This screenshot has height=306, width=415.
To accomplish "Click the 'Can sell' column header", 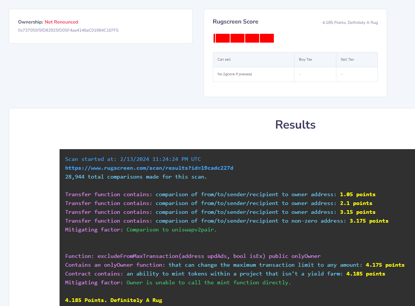I will tap(254, 60).
